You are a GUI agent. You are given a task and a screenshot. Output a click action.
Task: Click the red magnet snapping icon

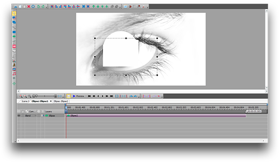click(130, 7)
